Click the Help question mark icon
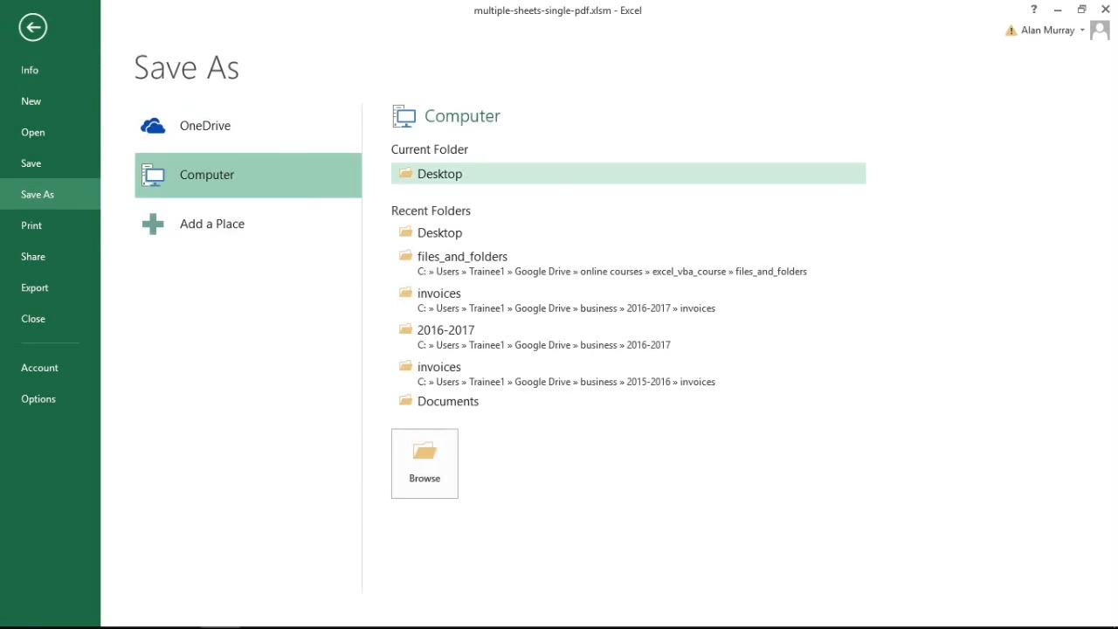1118x629 pixels. [1034, 10]
